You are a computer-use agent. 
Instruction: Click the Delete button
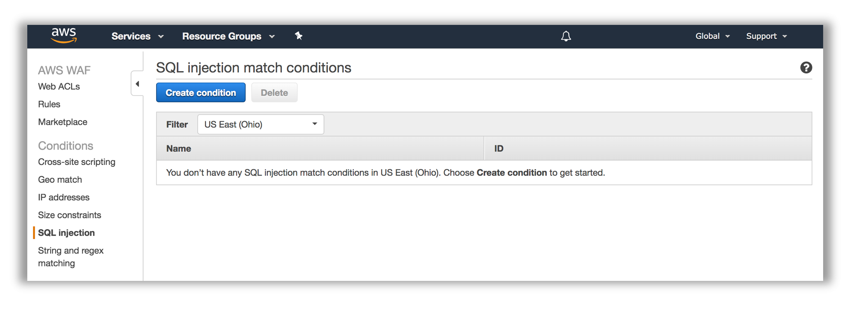click(274, 93)
